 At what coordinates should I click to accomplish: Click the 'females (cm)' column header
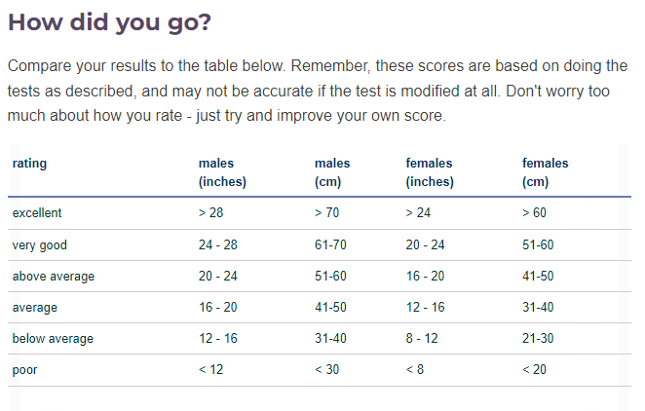[545, 172]
